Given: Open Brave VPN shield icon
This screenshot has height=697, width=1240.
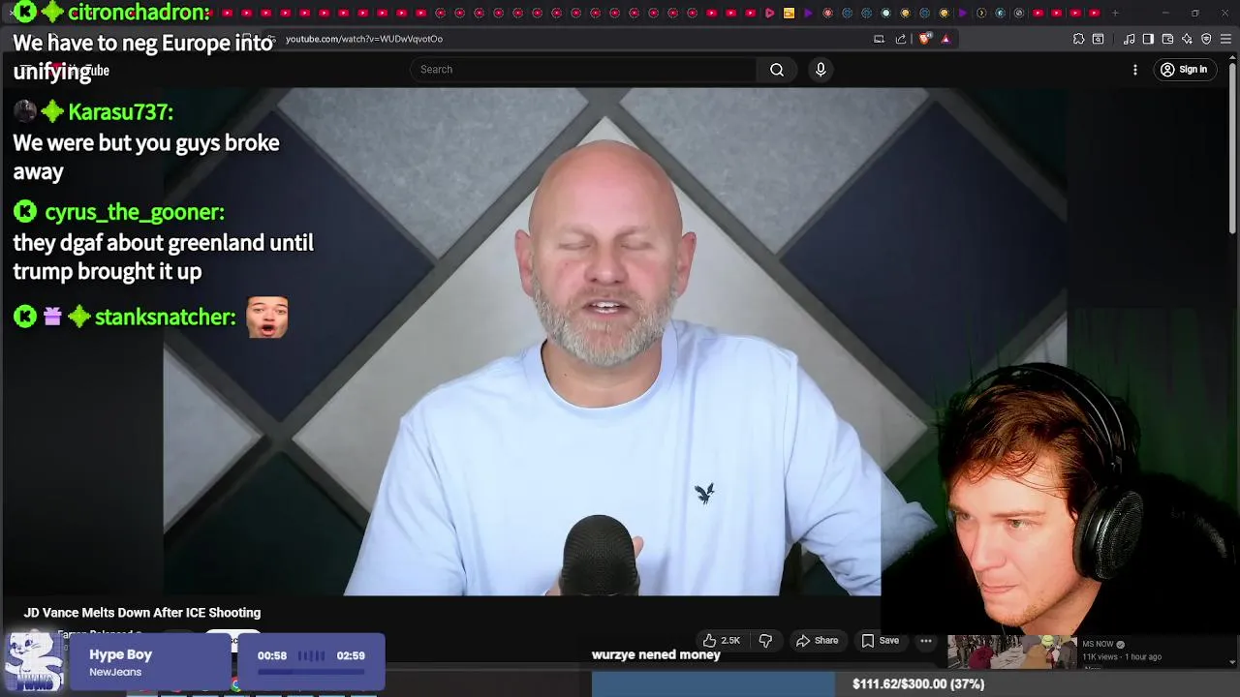Looking at the screenshot, I should [x=1206, y=39].
